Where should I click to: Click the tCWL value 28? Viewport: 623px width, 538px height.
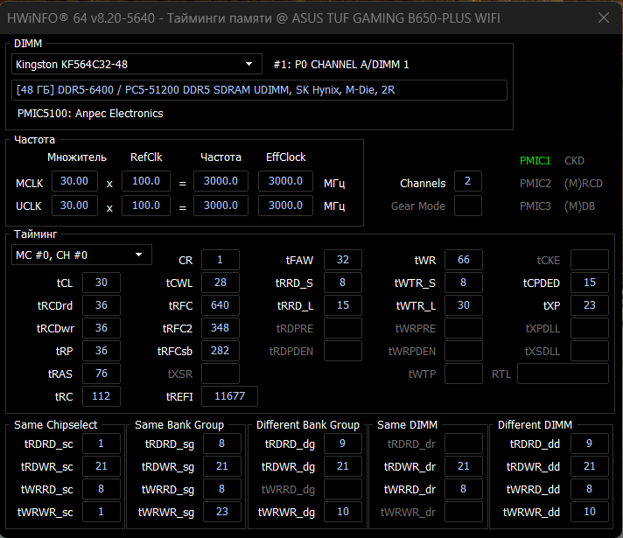coord(220,283)
